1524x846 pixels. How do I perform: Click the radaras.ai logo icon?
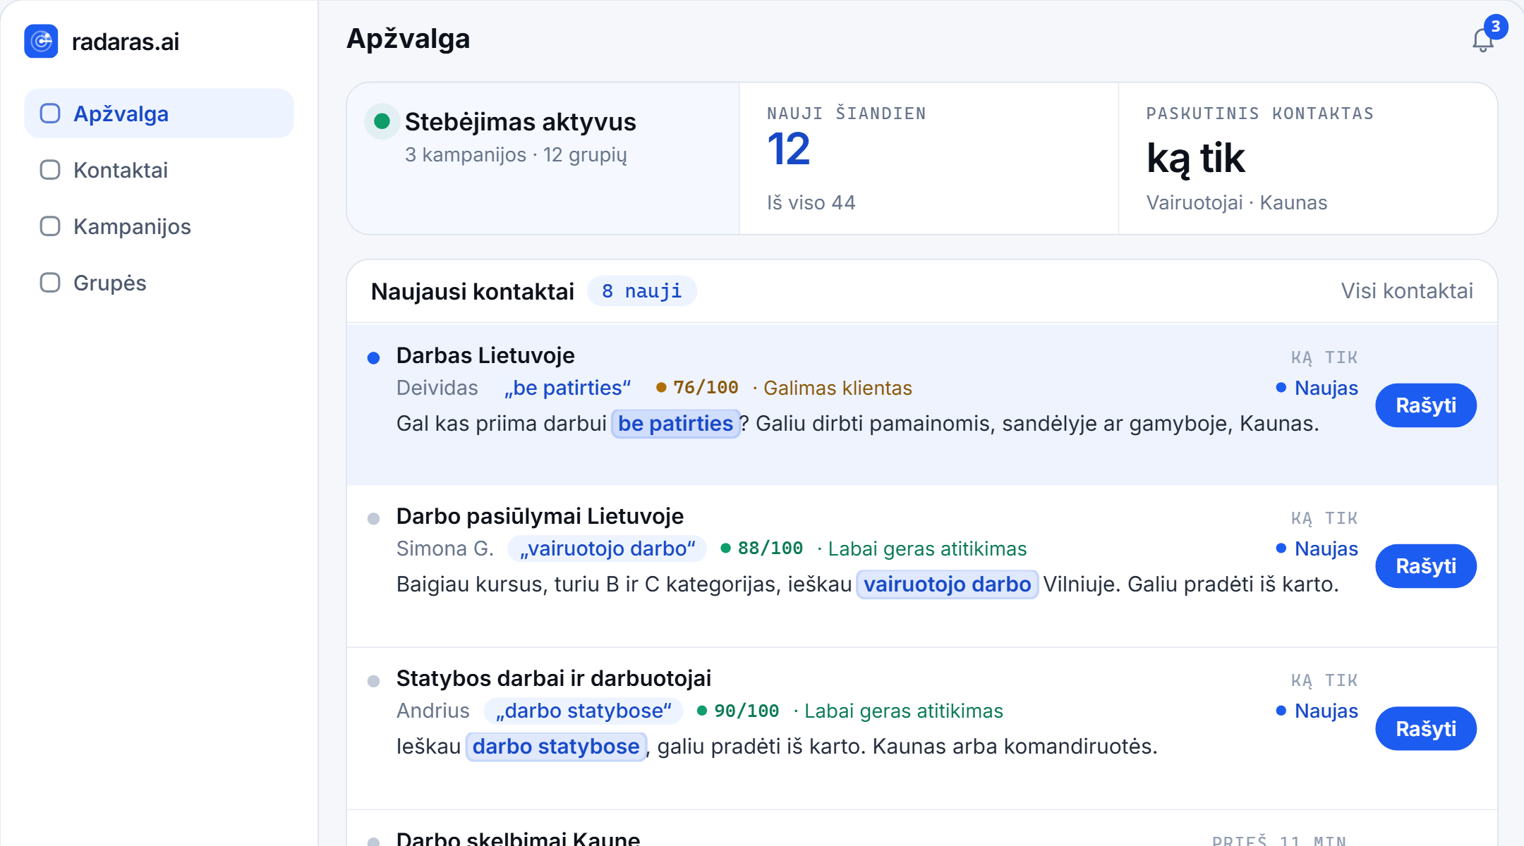(41, 42)
